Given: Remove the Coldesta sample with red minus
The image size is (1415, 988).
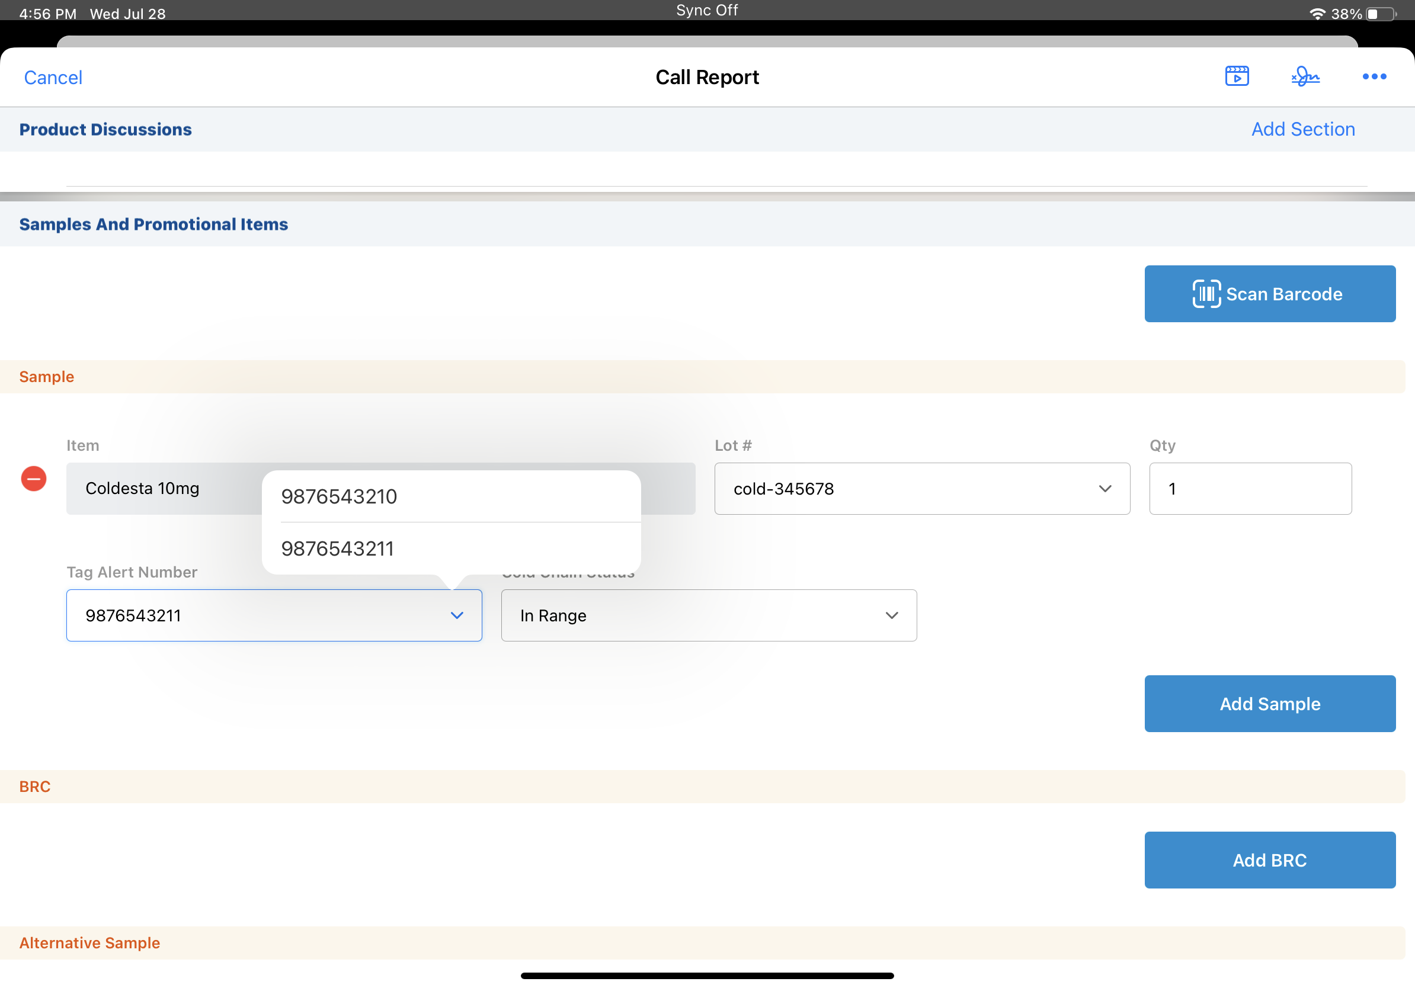Looking at the screenshot, I should pos(34,479).
